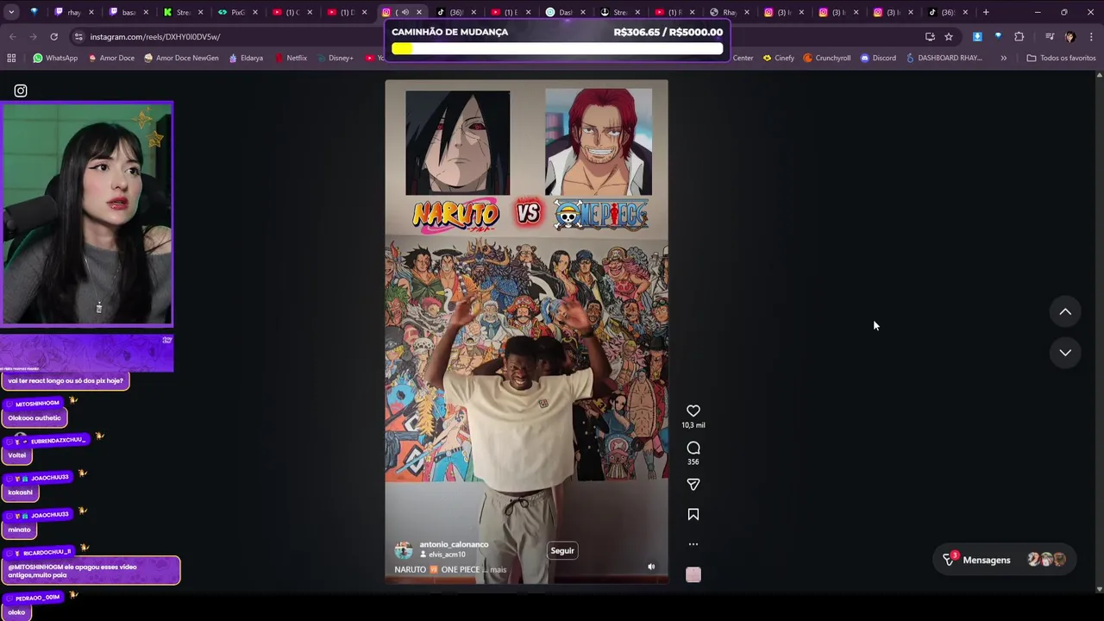Go to the next reel with down chevron

[x=1065, y=352]
